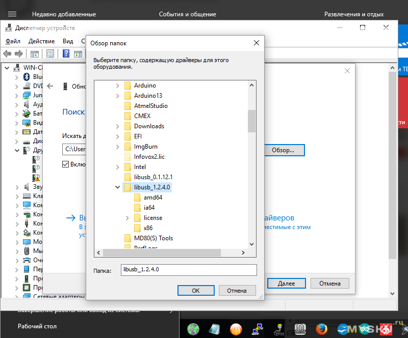Collapse the libusb_1.2.4.0 folder node
Screen dimensions: 408x338
tap(118, 187)
